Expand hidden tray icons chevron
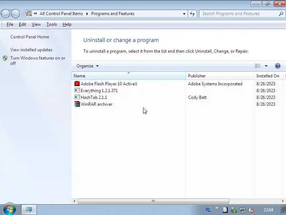 point(217,208)
